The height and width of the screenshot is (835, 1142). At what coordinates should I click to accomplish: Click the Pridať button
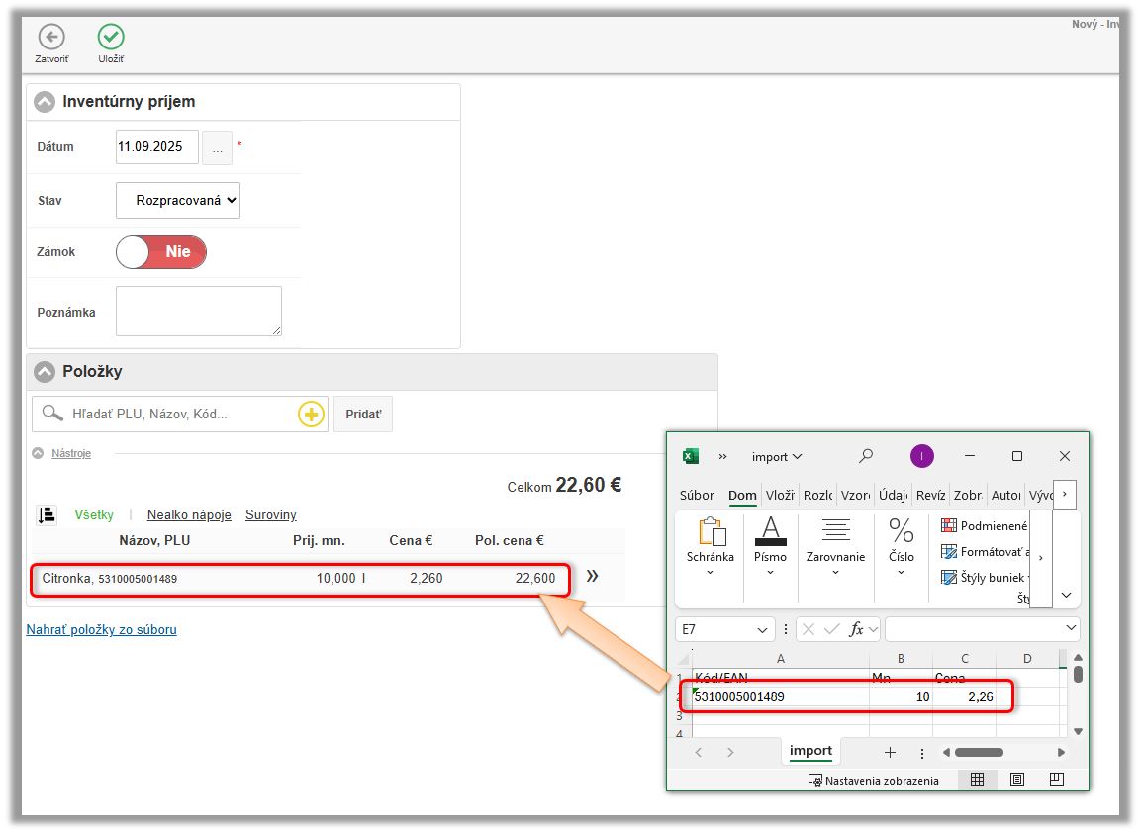pyautogui.click(x=363, y=415)
